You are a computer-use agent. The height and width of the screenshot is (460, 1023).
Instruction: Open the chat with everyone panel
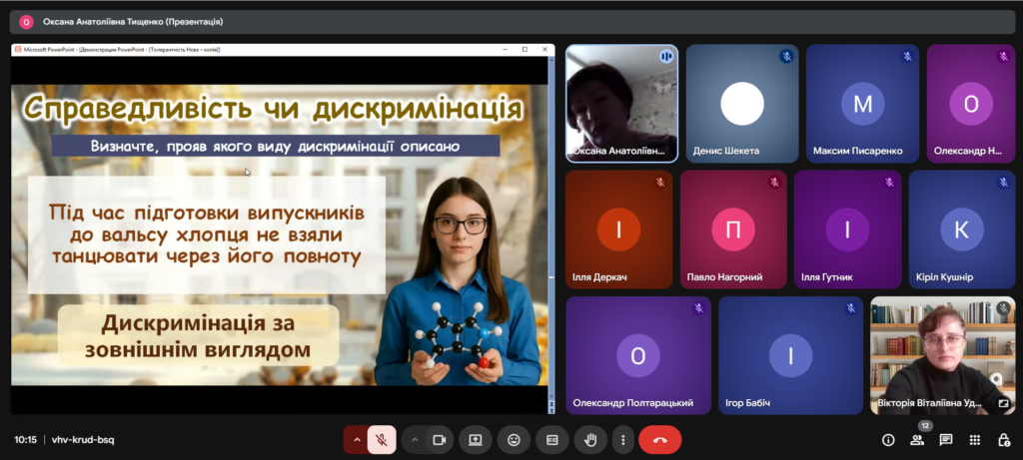946,440
